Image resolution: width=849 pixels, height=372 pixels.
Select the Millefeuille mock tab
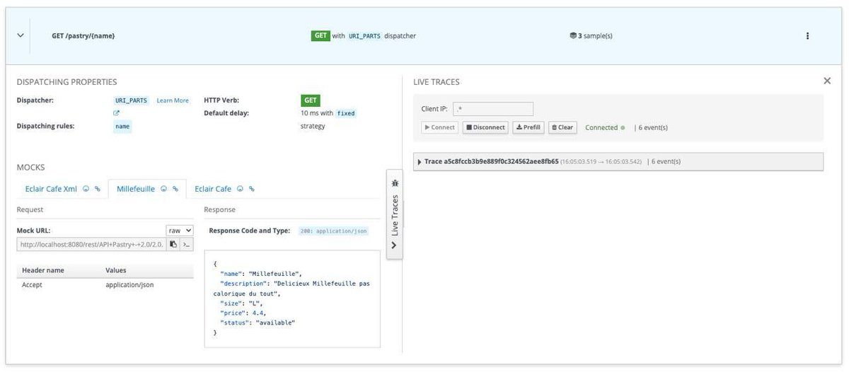click(136, 189)
